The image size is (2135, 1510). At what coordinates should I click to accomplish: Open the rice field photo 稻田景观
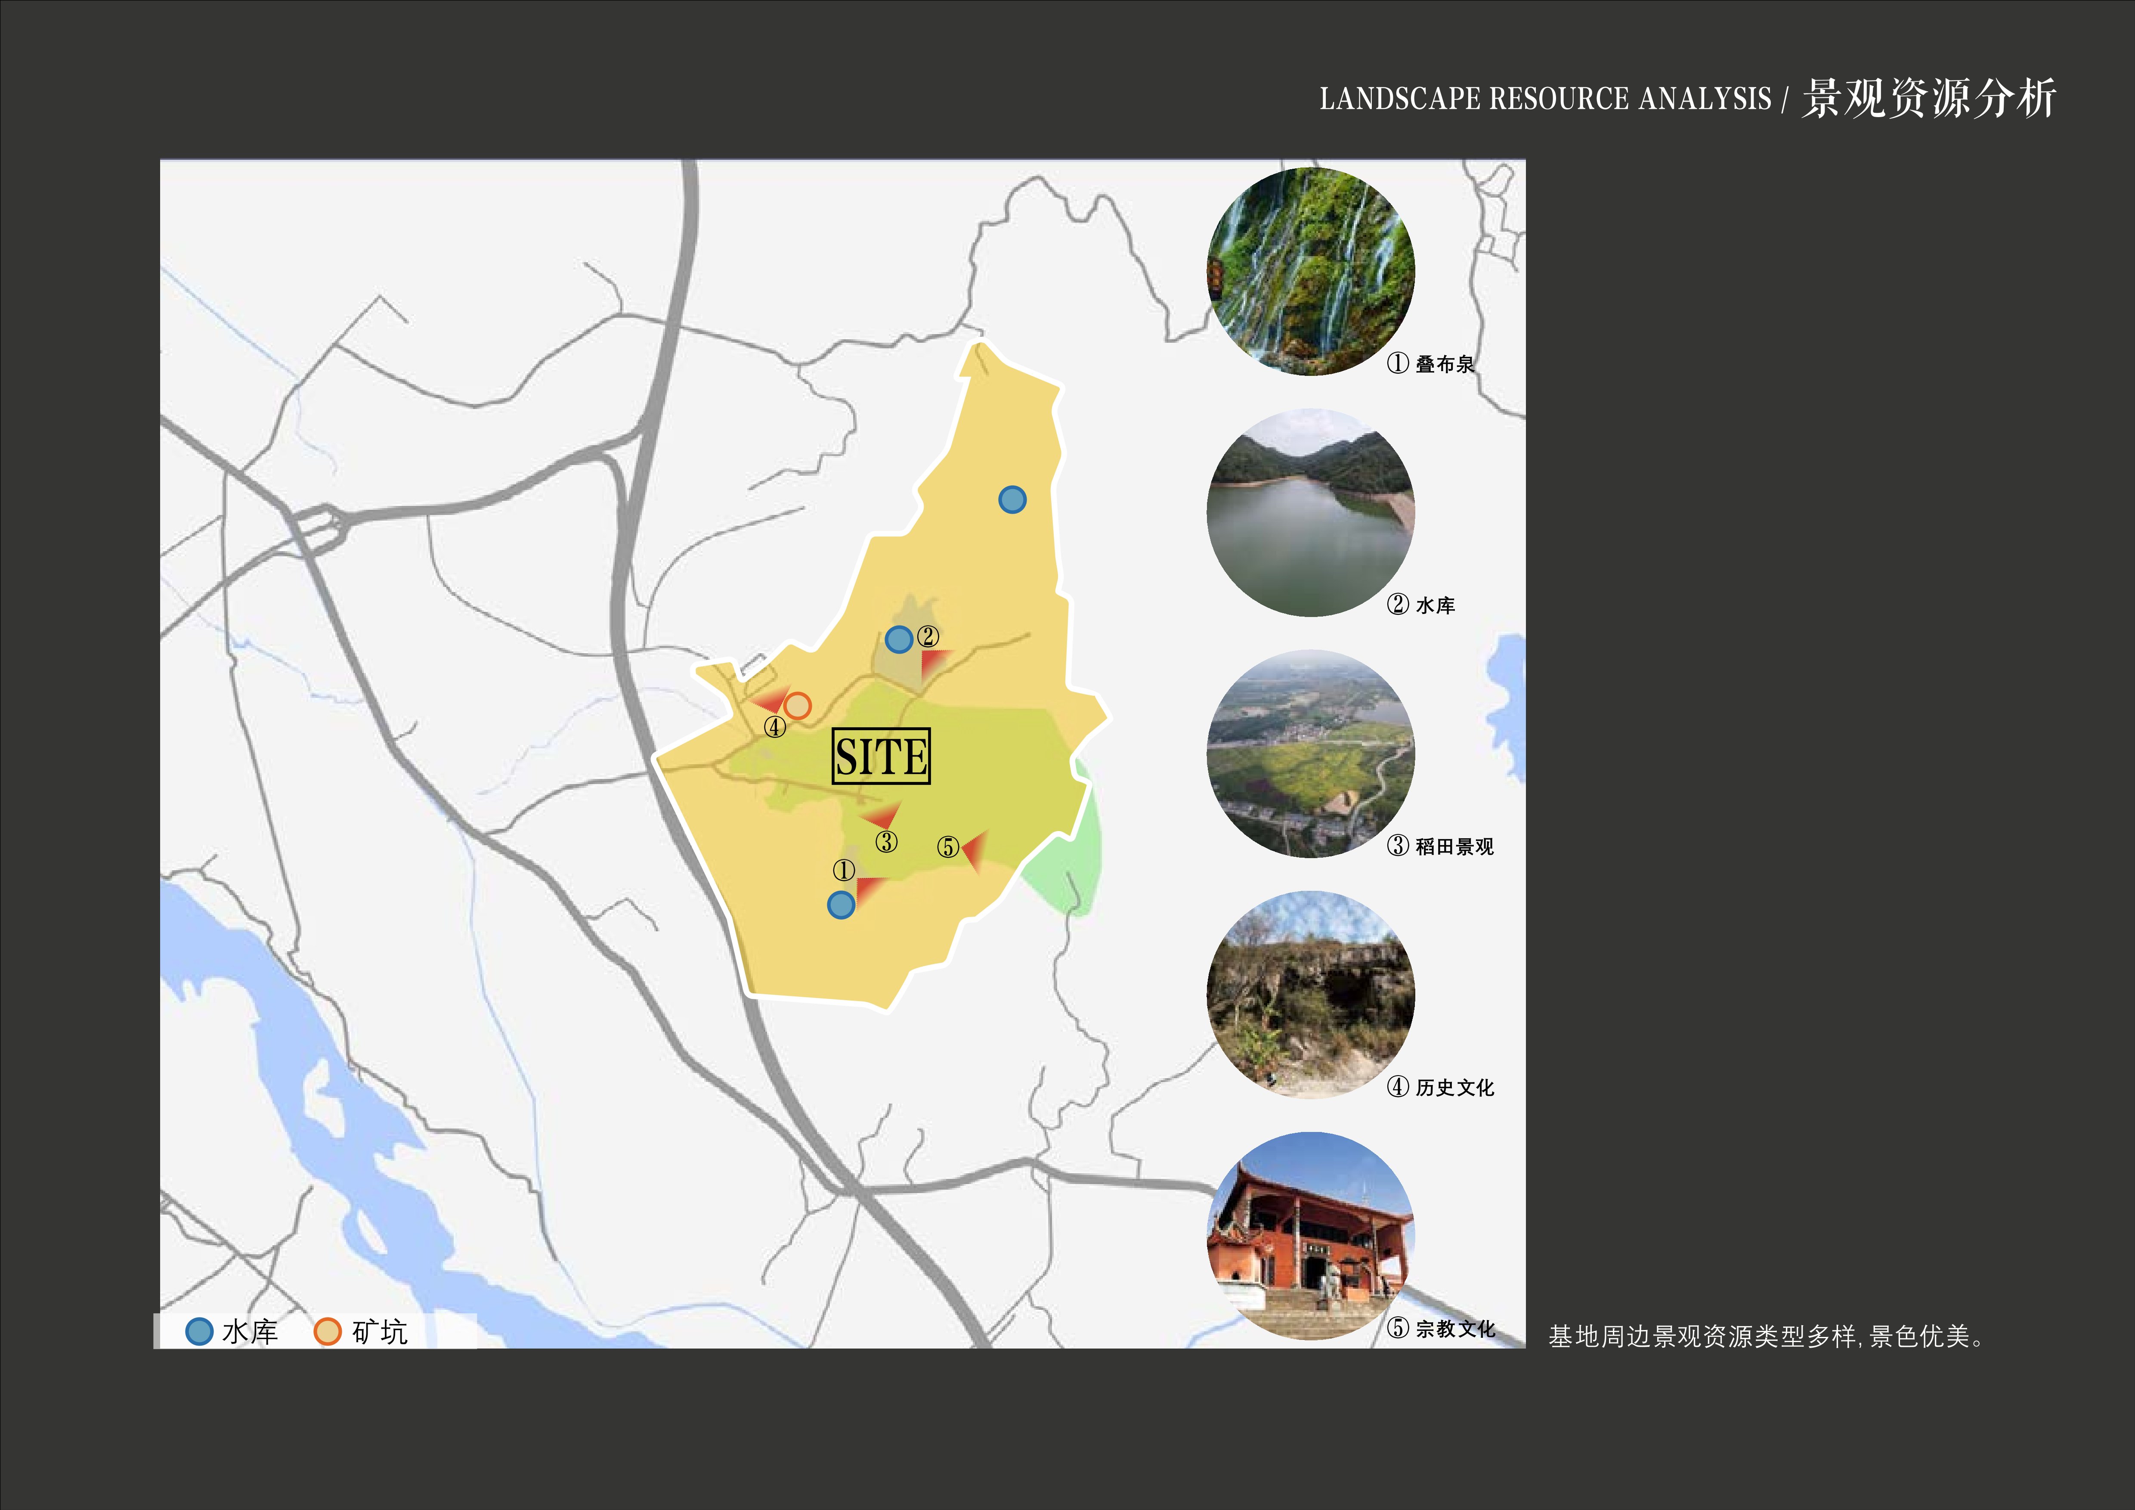1310,753
